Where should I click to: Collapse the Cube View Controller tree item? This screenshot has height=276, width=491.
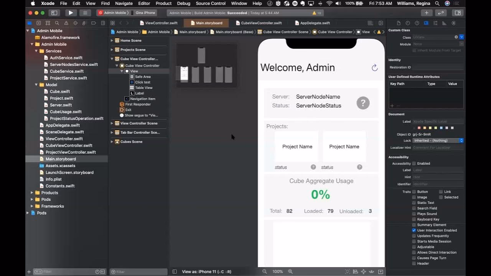click(x=117, y=64)
